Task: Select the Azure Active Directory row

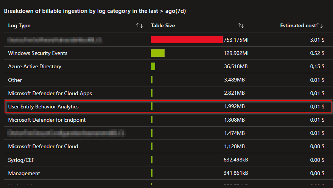Action: point(168,66)
